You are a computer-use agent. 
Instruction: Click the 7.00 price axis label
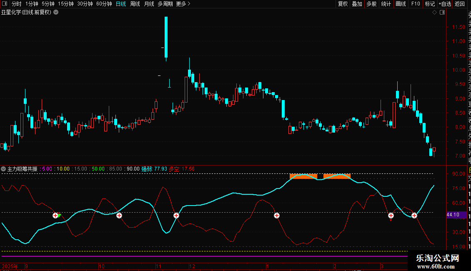[x=460, y=156]
